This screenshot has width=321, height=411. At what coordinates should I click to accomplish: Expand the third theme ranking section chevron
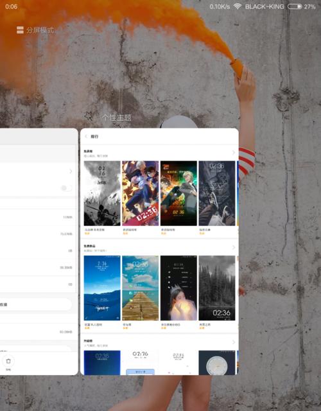coord(233,342)
